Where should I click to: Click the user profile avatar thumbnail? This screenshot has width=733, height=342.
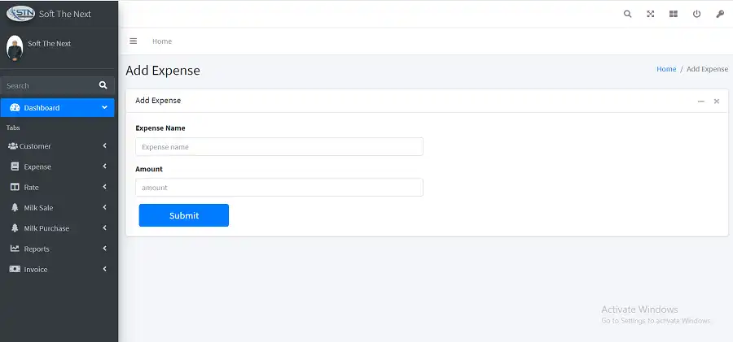pyautogui.click(x=15, y=47)
